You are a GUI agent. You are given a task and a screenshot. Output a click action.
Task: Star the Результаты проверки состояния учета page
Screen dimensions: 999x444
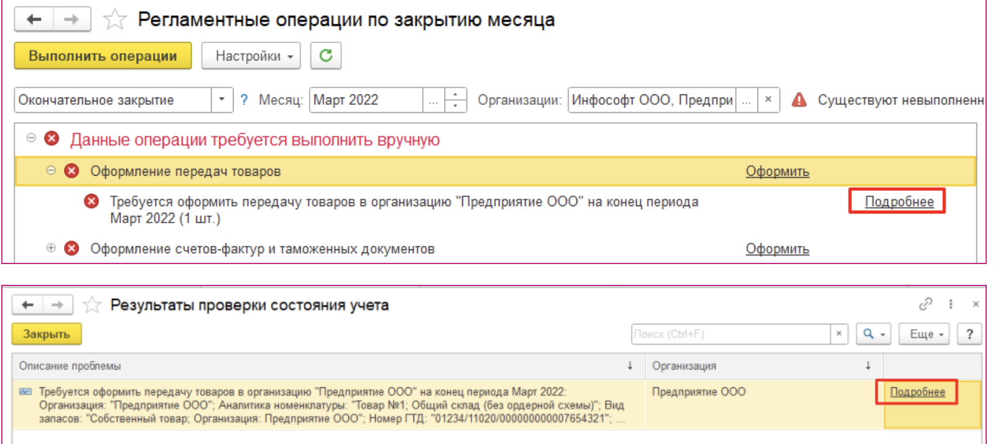92,305
